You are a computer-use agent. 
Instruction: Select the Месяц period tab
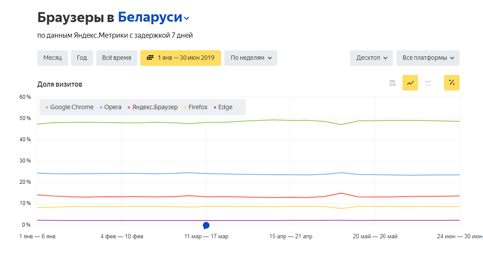pos(52,58)
